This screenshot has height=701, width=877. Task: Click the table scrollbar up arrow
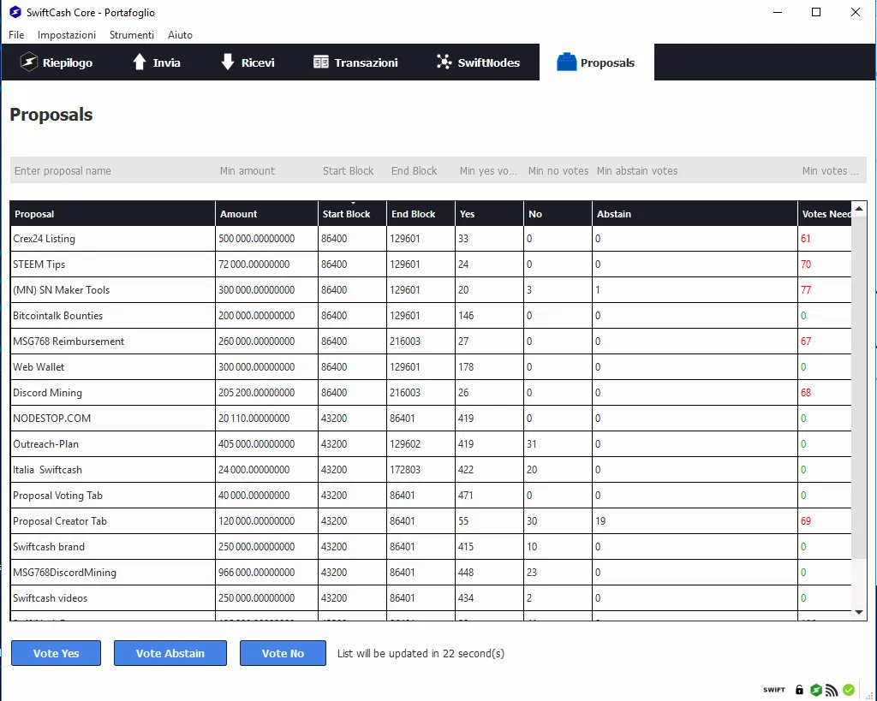point(859,209)
